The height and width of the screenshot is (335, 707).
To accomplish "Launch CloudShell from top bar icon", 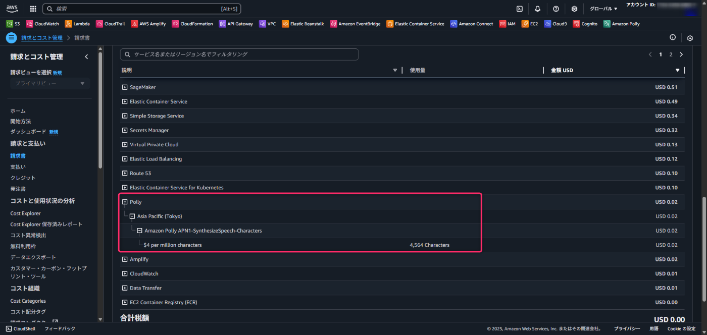I will coord(520,9).
